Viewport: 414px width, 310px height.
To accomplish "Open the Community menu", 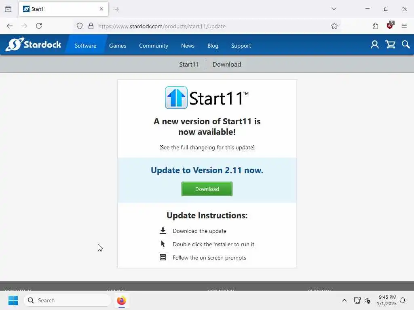I will (x=154, y=46).
